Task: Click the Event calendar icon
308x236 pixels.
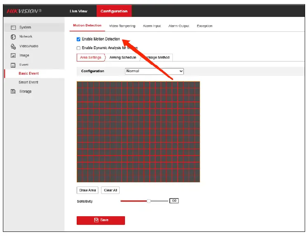Action: point(13,65)
